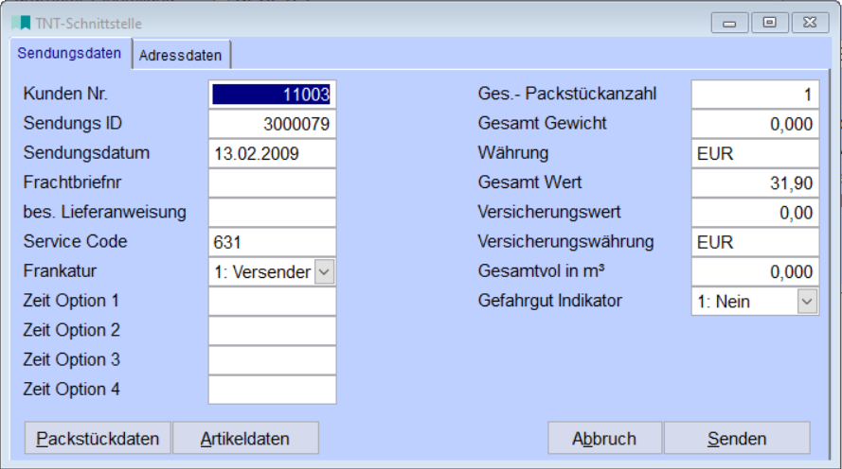Click the bes. Lieferanweisung text box
Viewport: 842px width, 469px height.
tap(272, 212)
